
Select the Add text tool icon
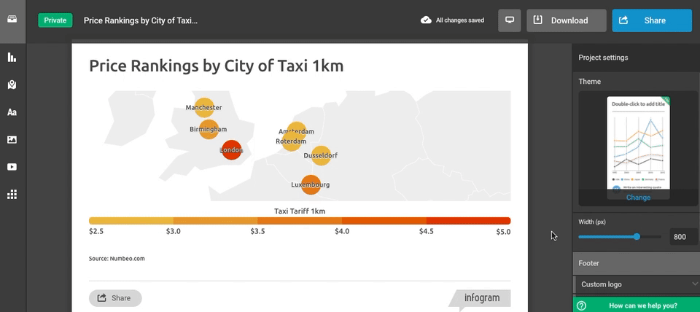pos(12,112)
